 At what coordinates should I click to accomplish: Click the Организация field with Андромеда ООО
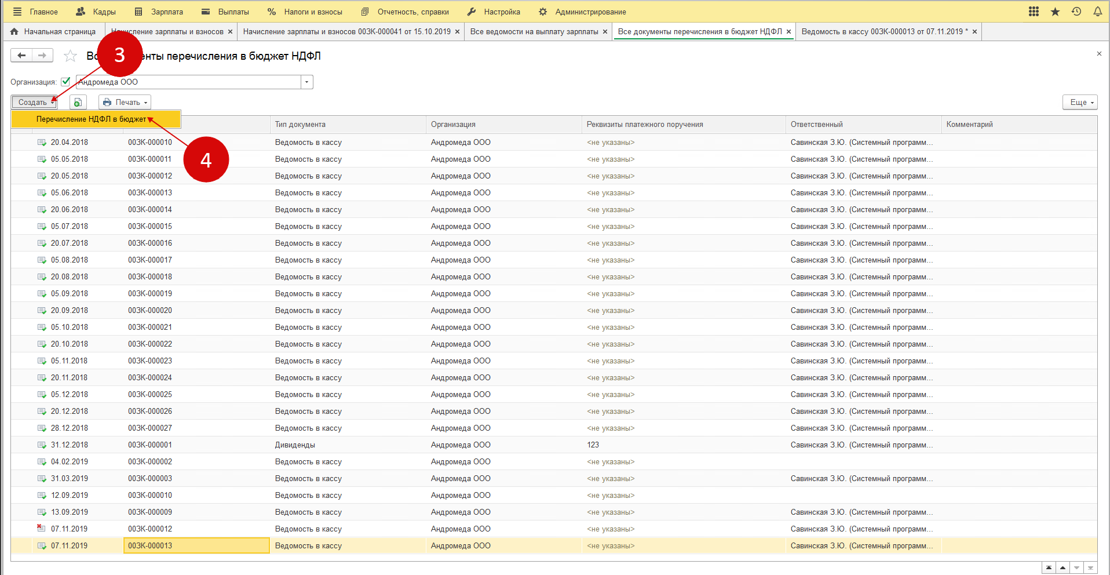pos(189,82)
